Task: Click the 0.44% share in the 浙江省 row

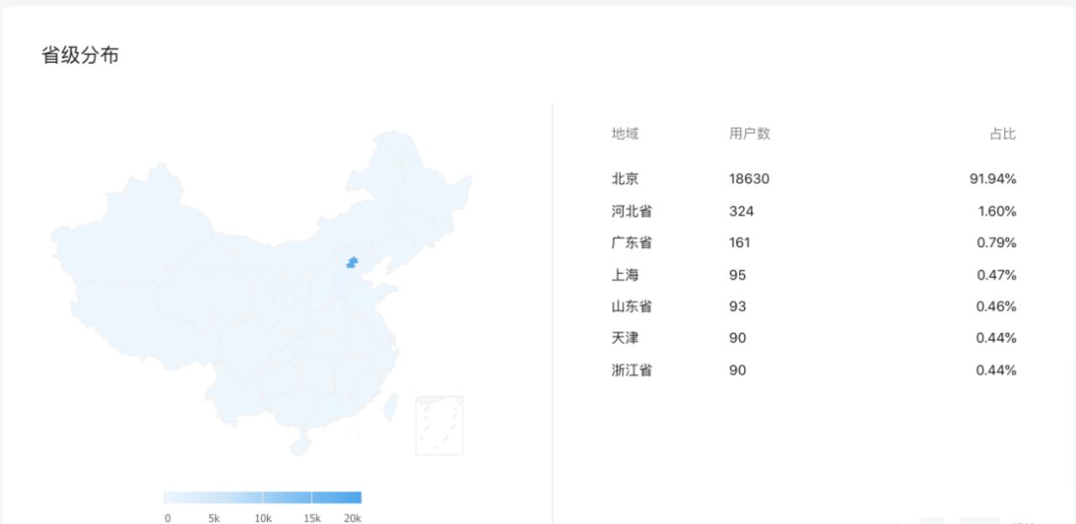Action: (x=996, y=369)
